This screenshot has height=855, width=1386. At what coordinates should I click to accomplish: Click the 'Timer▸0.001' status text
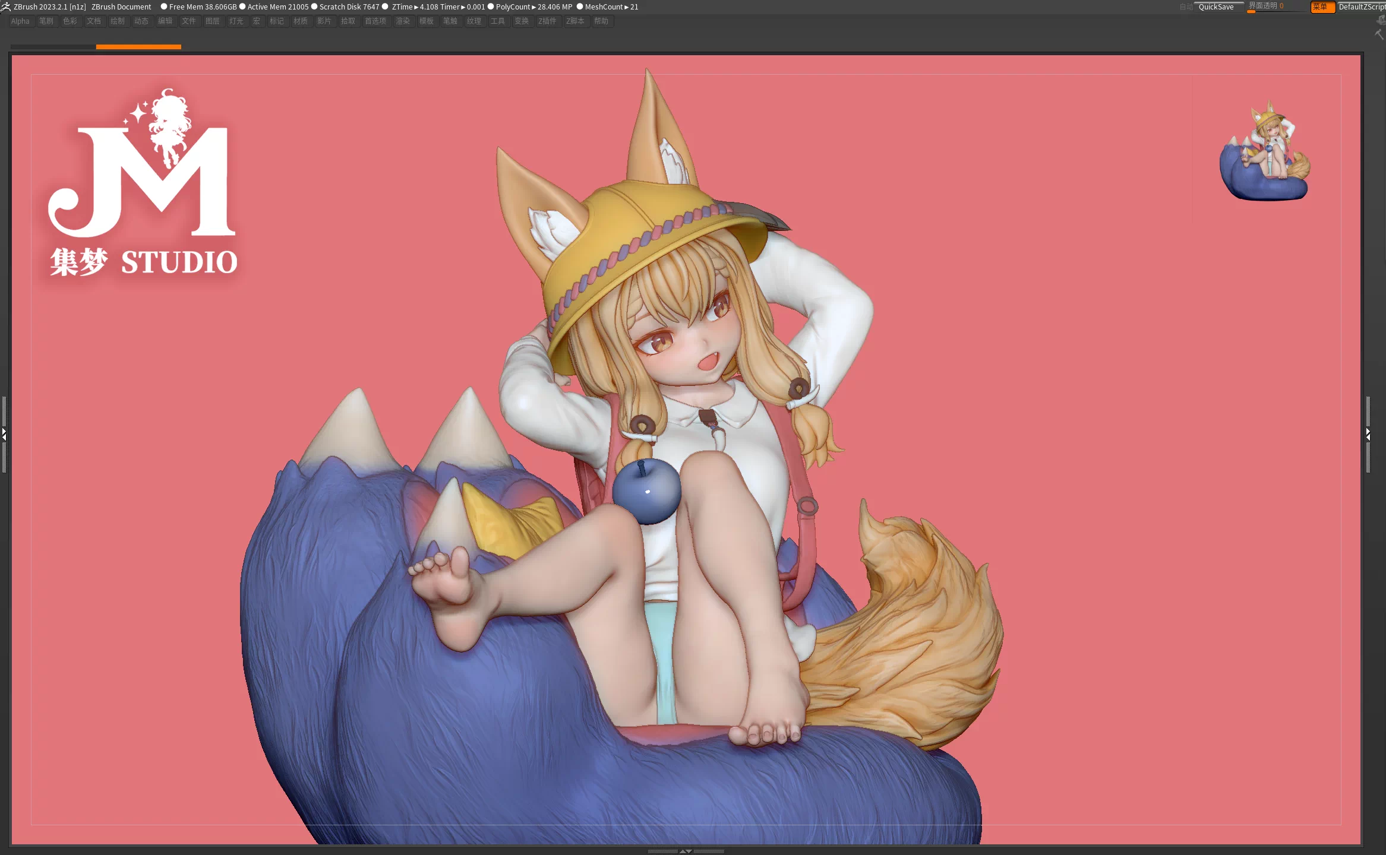463,7
